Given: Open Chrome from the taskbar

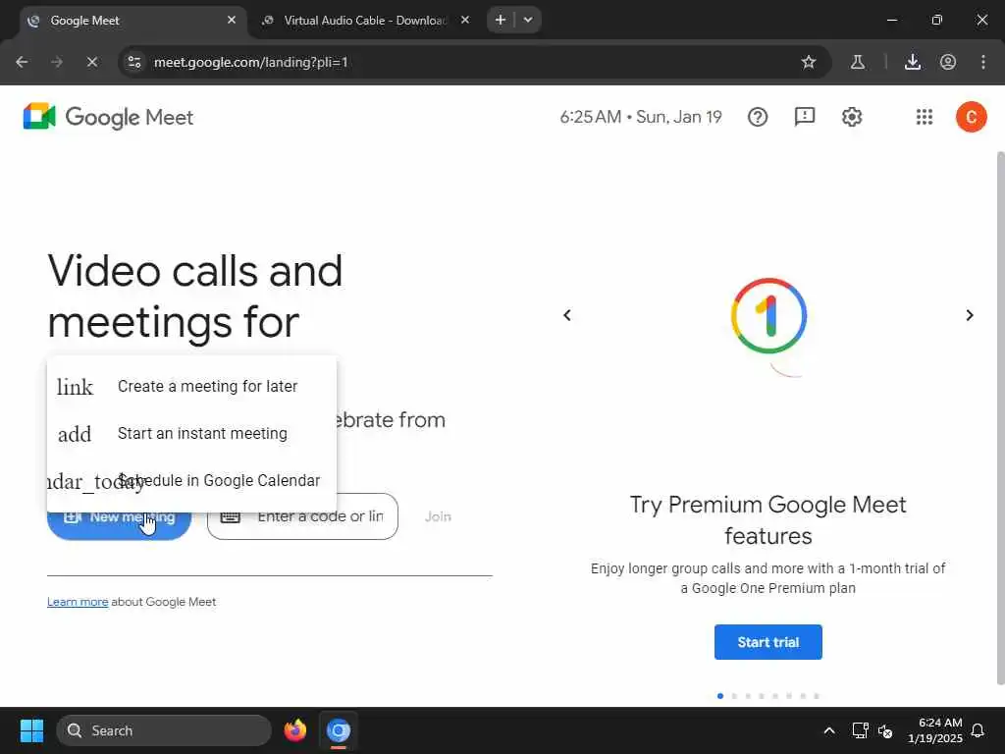Looking at the screenshot, I should pyautogui.click(x=339, y=730).
